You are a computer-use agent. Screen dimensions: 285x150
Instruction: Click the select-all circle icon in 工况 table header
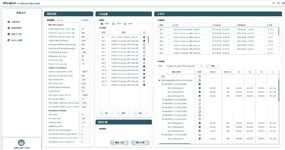[144, 33]
